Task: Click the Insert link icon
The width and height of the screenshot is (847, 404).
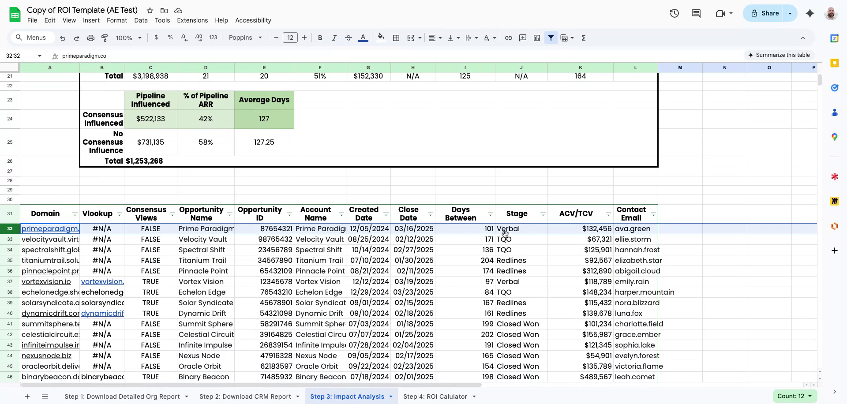Action: 508,38
